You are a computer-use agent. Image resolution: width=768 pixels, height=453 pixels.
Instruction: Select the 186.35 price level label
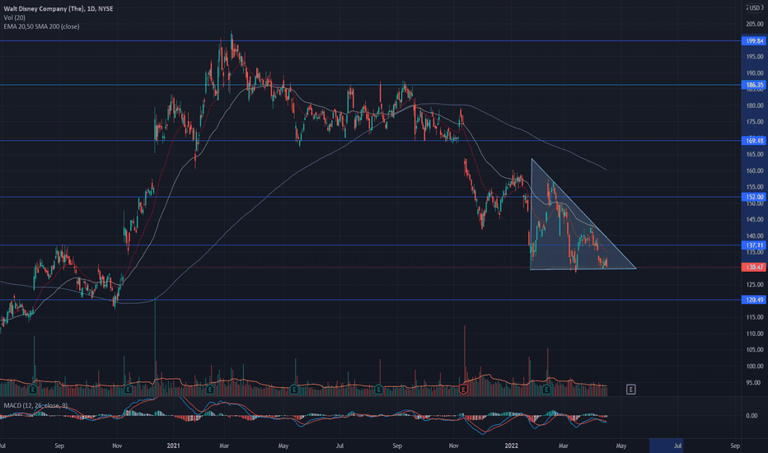[754, 85]
